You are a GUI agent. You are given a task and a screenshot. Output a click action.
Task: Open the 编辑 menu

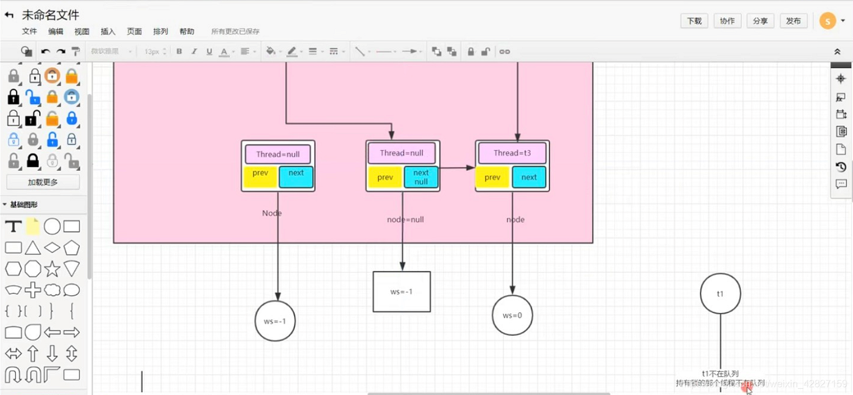tap(56, 31)
